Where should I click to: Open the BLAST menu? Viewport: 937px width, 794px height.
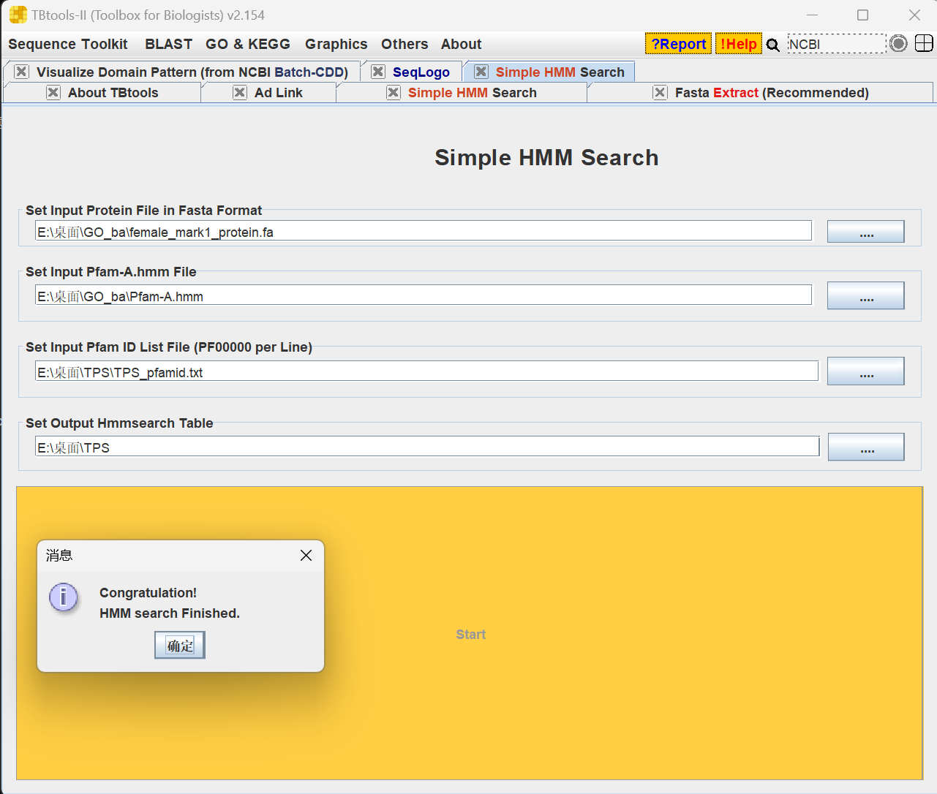pyautogui.click(x=169, y=44)
